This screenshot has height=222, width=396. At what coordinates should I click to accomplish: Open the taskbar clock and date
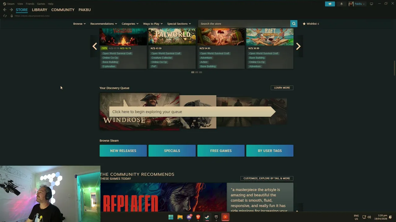pos(381,217)
